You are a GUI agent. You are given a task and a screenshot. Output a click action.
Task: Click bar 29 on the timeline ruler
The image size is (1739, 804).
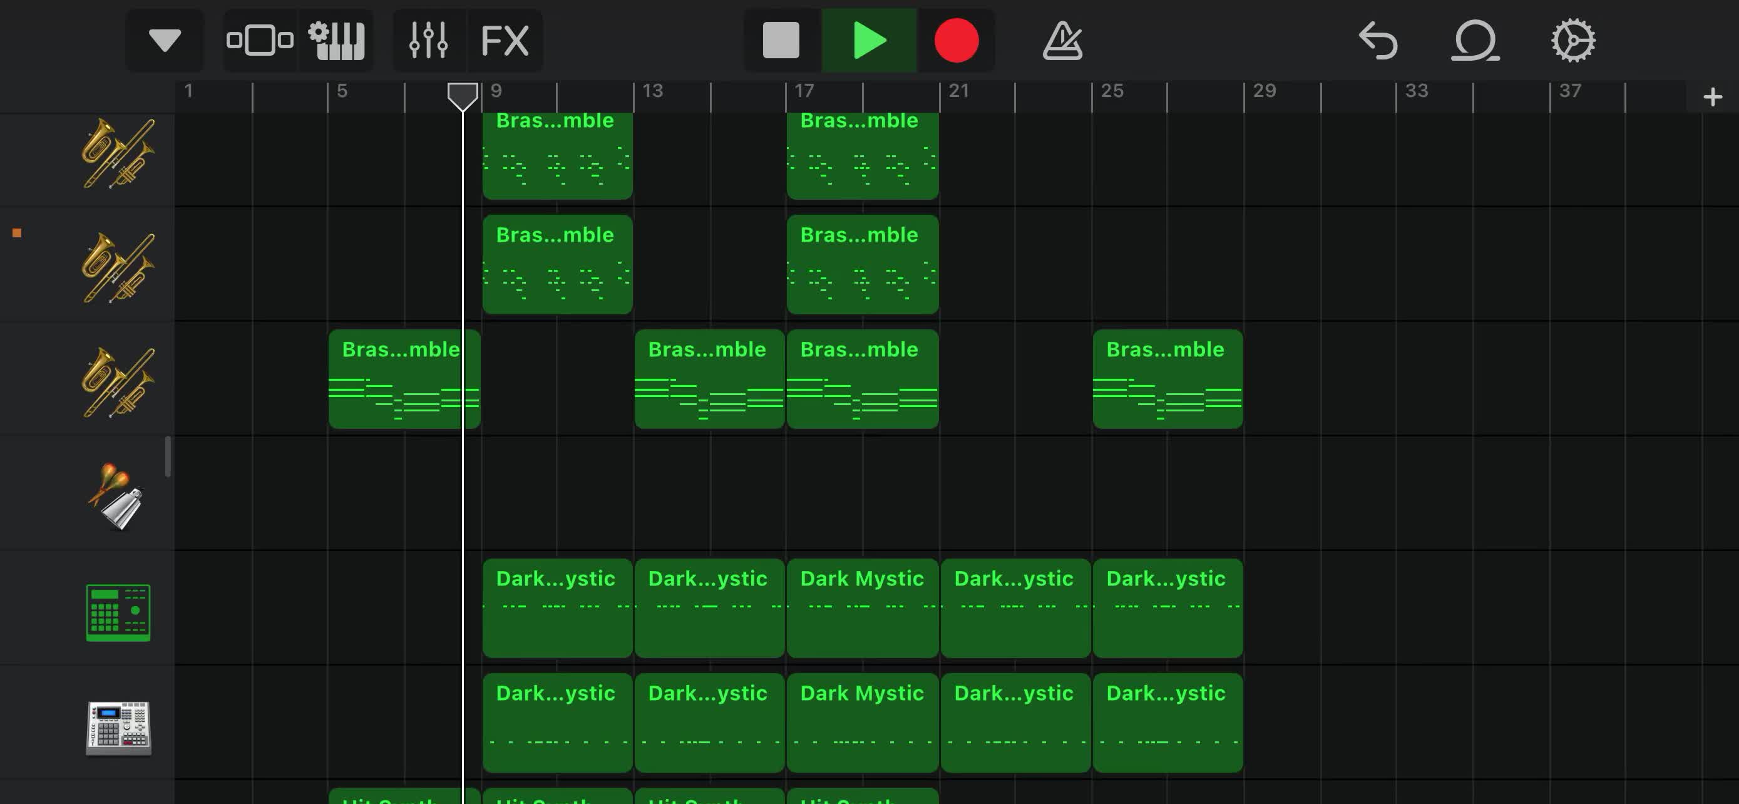point(1264,91)
